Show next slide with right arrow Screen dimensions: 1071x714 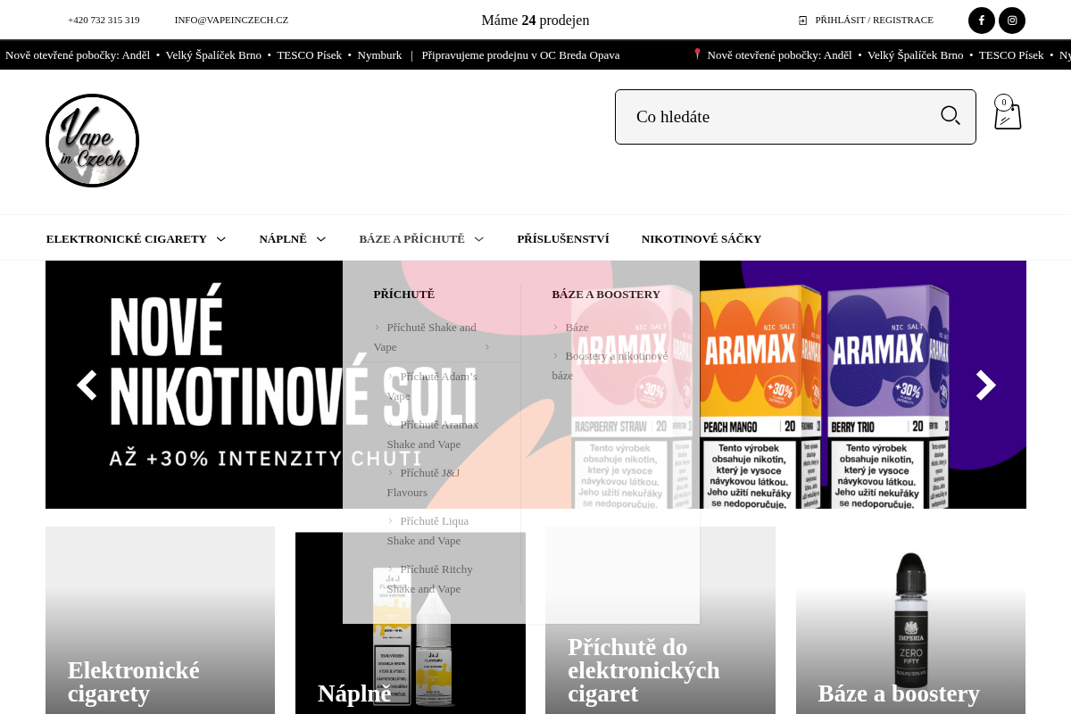click(985, 385)
